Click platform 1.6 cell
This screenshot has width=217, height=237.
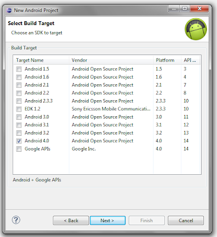[159, 77]
